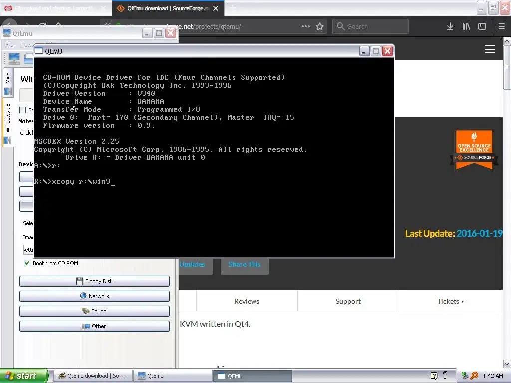Click the network tray icon near clock
This screenshot has width=511, height=383.
(x=465, y=376)
